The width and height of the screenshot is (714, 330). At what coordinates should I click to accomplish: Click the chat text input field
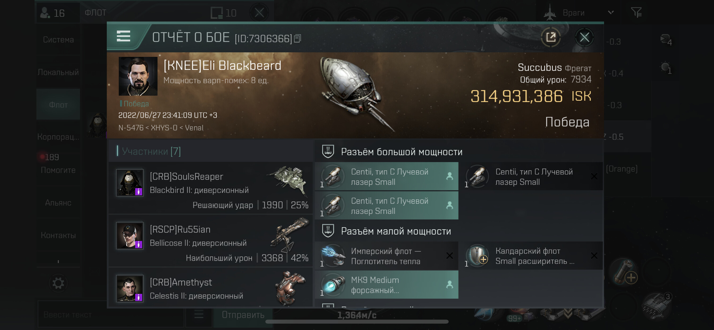(111, 315)
